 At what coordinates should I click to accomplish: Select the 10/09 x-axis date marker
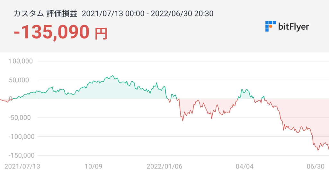pos(93,166)
